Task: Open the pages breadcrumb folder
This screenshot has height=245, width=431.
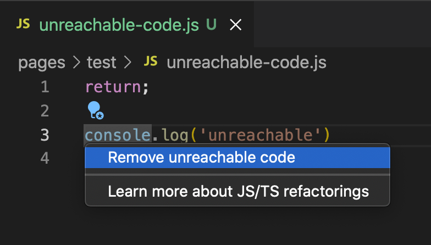Action: (42, 63)
